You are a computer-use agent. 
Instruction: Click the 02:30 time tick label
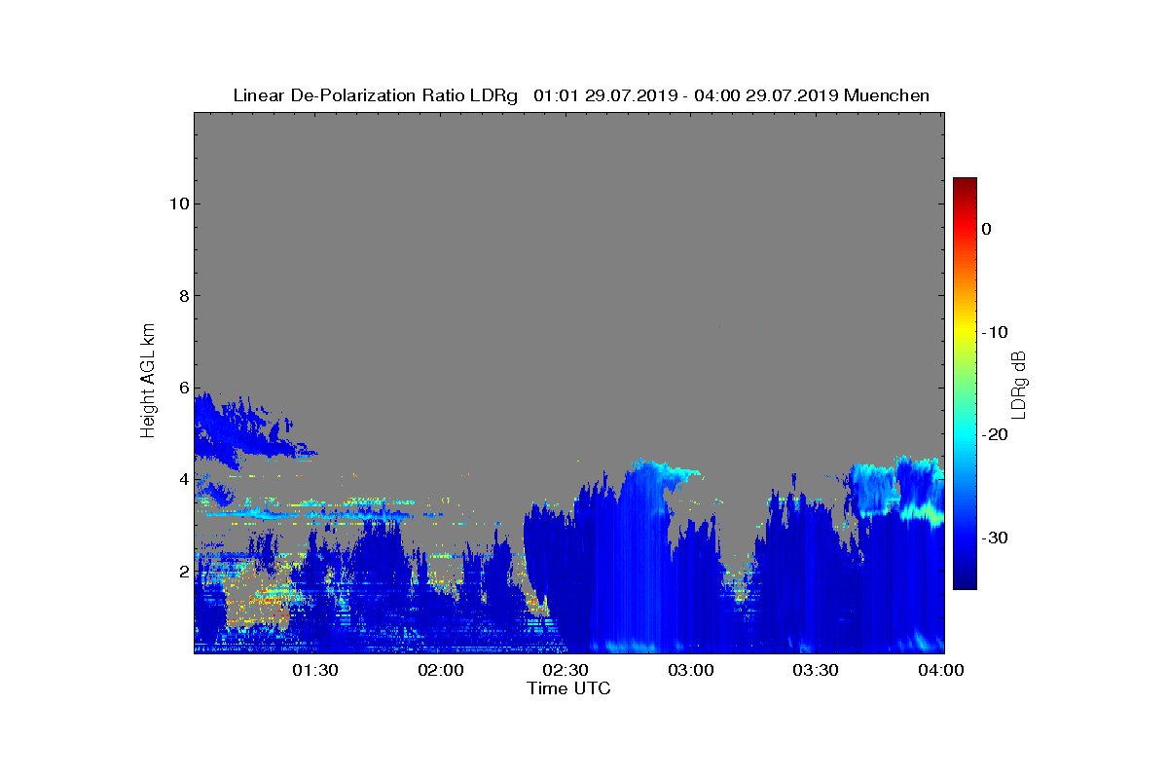click(x=566, y=670)
